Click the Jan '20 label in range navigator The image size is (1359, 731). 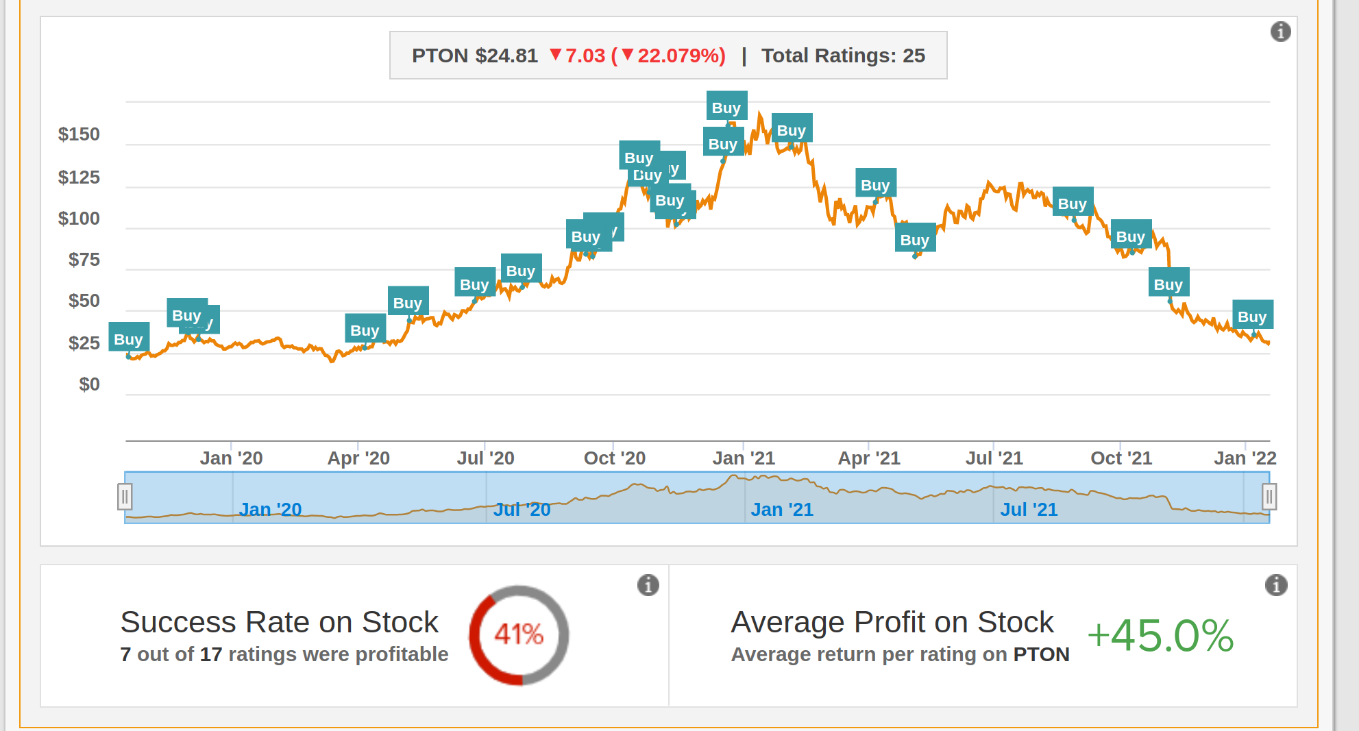(270, 509)
